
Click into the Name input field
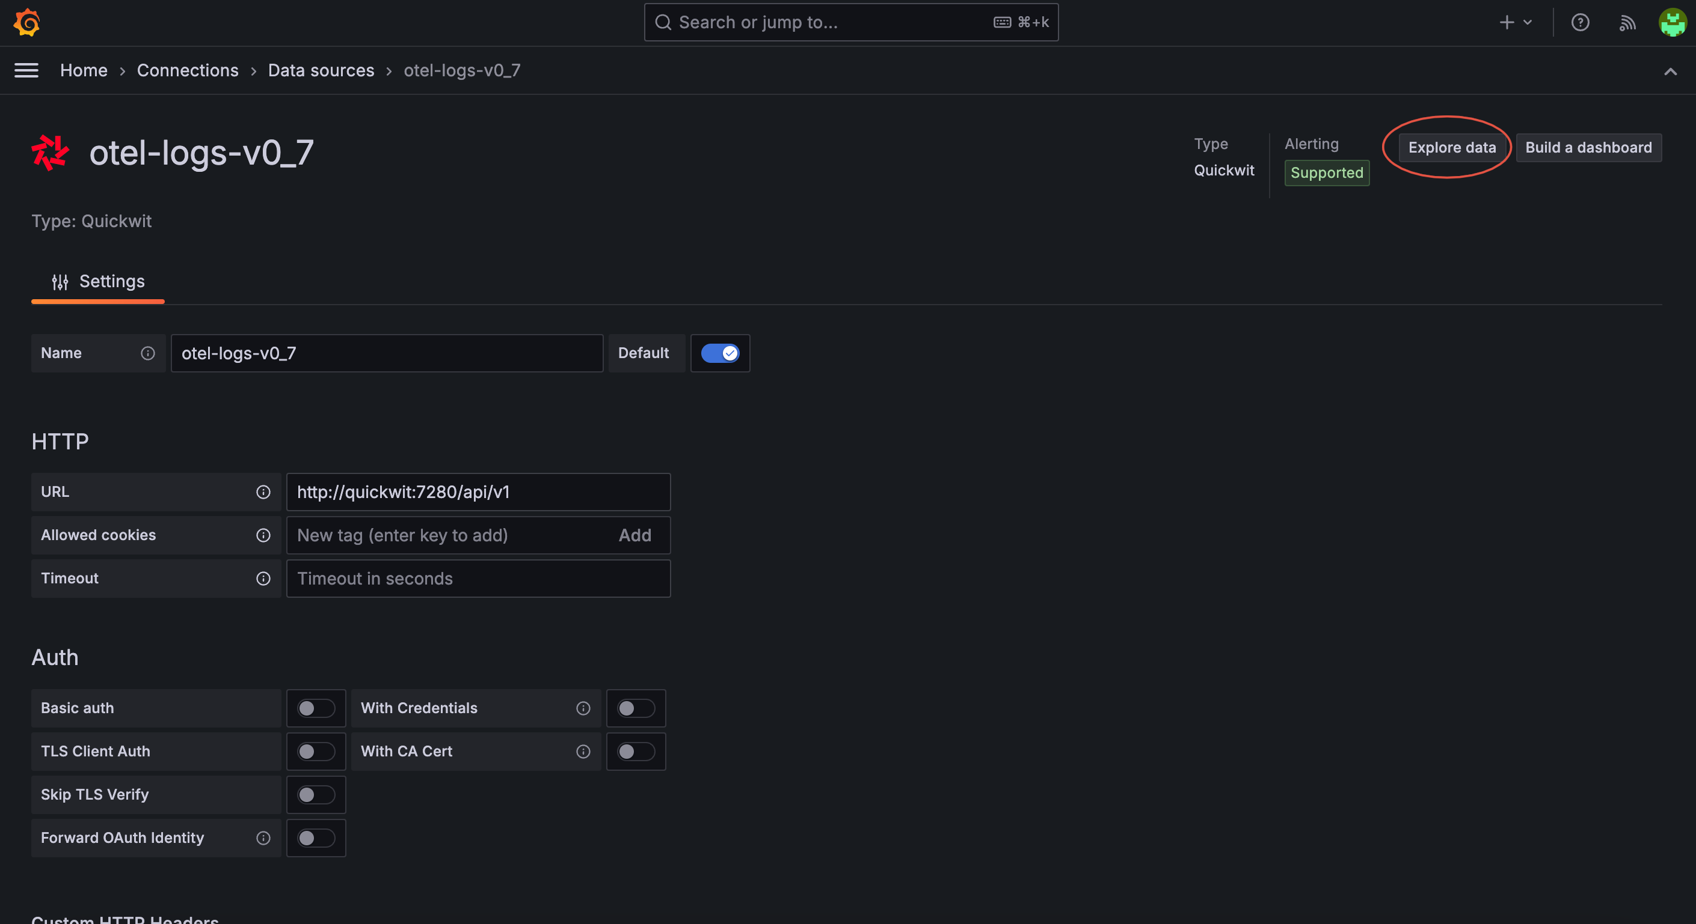click(x=387, y=353)
